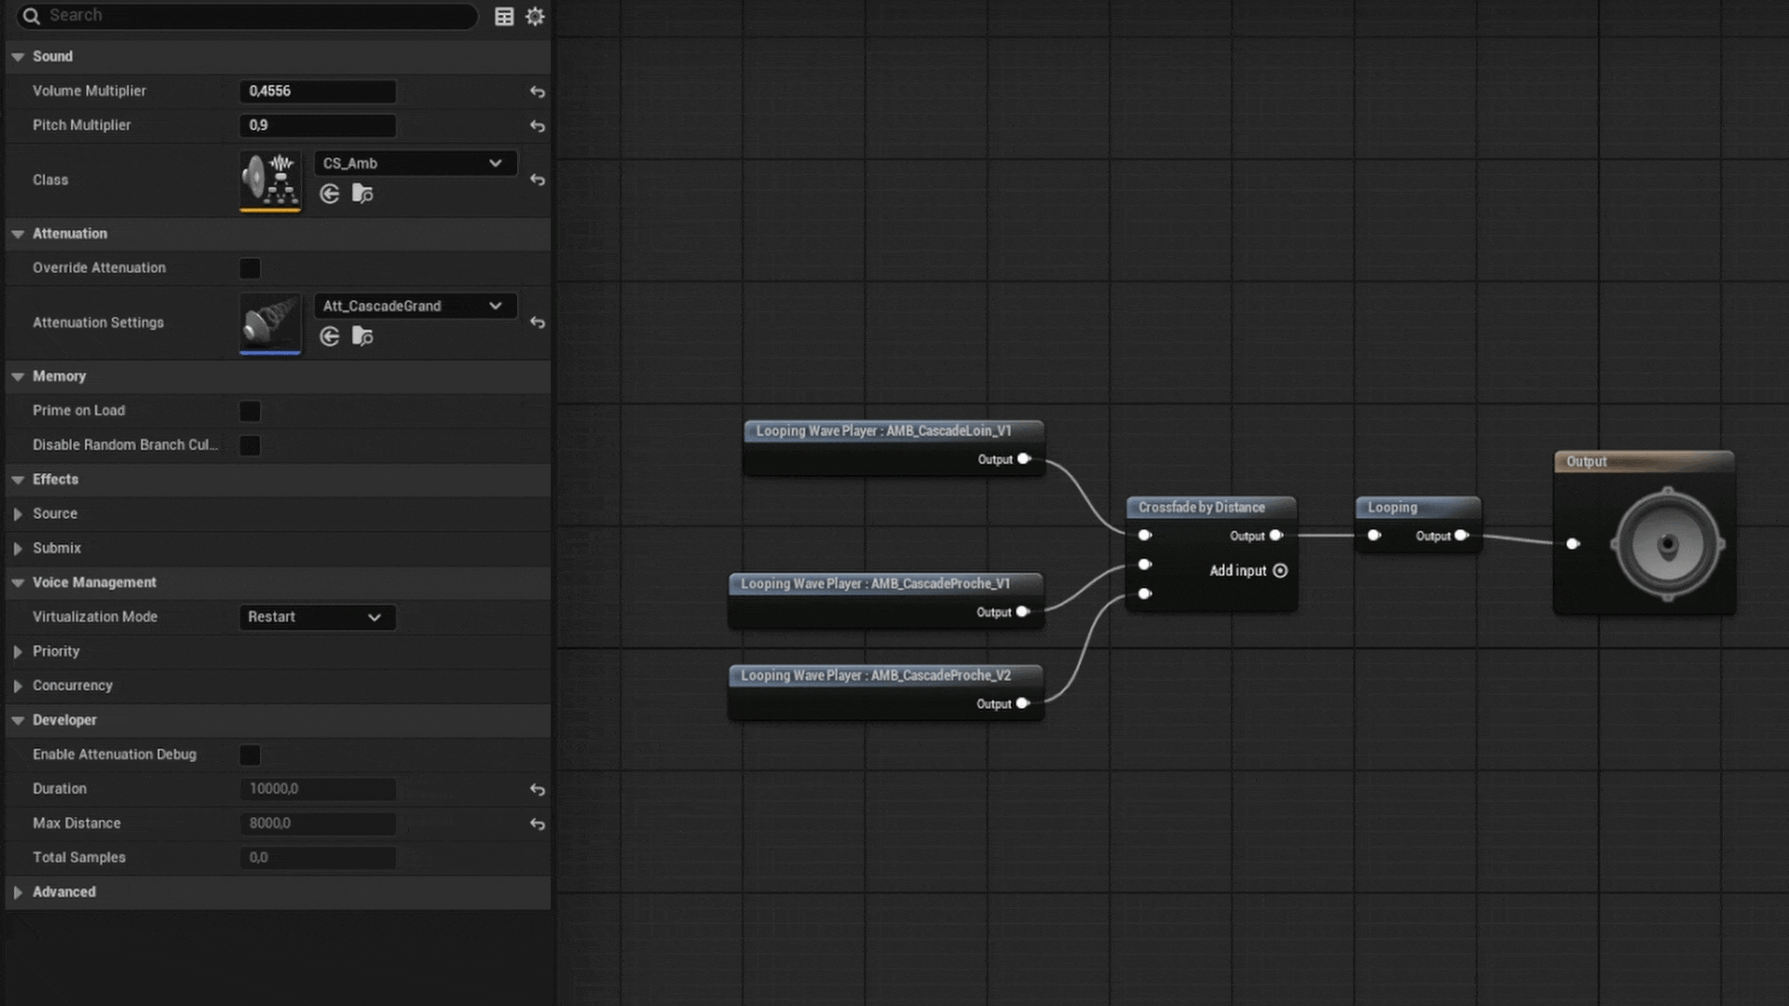Open Virtualization Mode Restart dropdown
The height and width of the screenshot is (1006, 1789).
pos(317,618)
